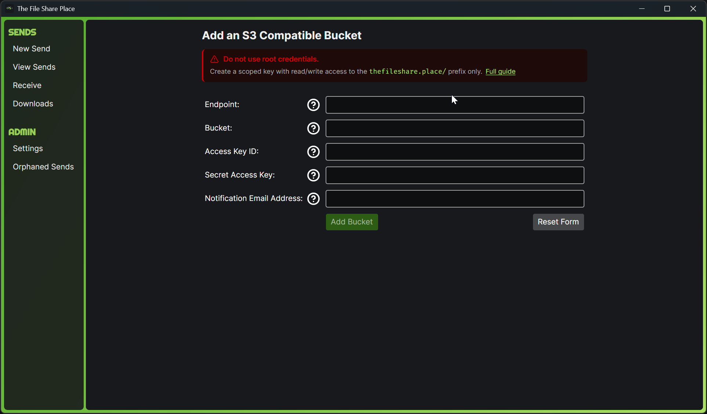The width and height of the screenshot is (707, 414).
Task: Click the 'thefileshare.place/' prefix text
Action: point(407,72)
